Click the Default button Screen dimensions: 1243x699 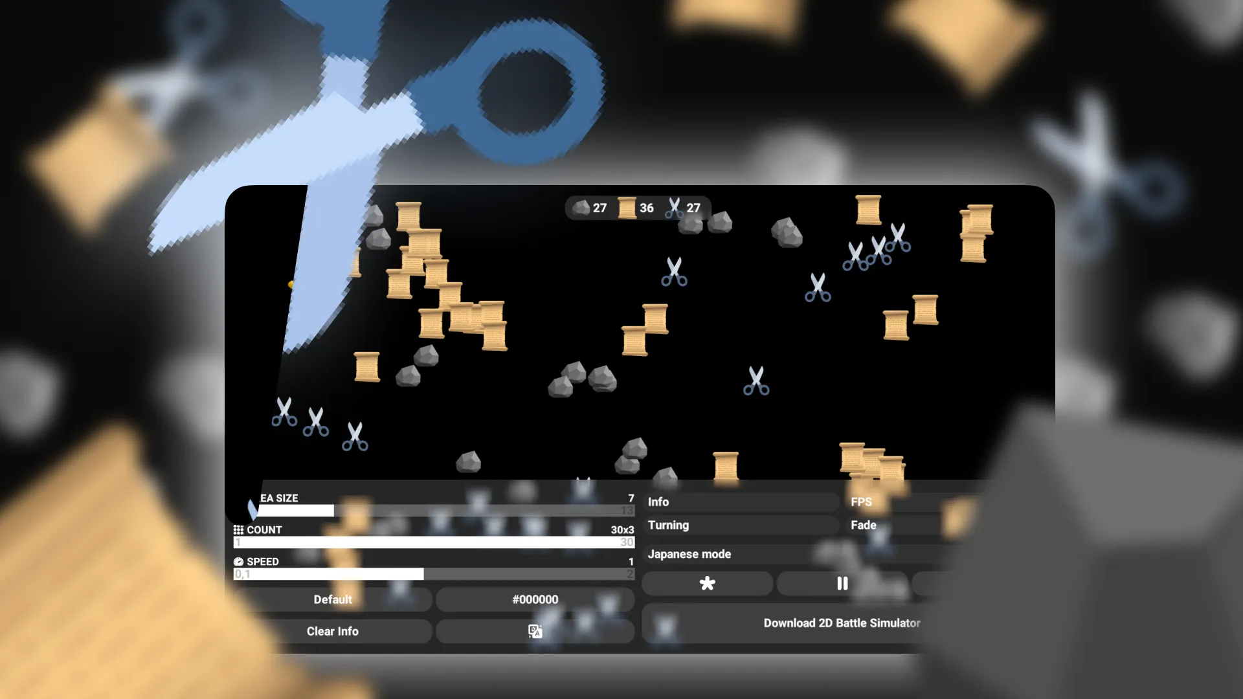[332, 599]
